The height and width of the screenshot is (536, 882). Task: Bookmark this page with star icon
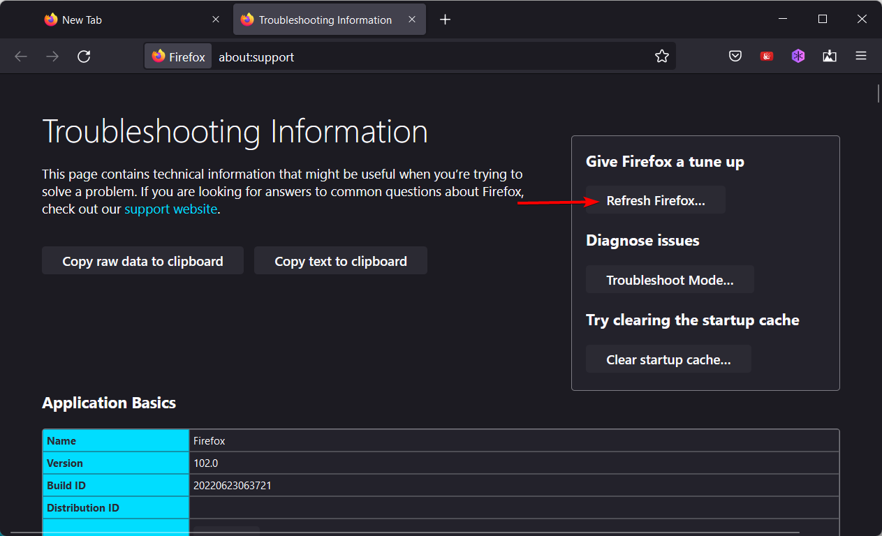[x=662, y=57]
